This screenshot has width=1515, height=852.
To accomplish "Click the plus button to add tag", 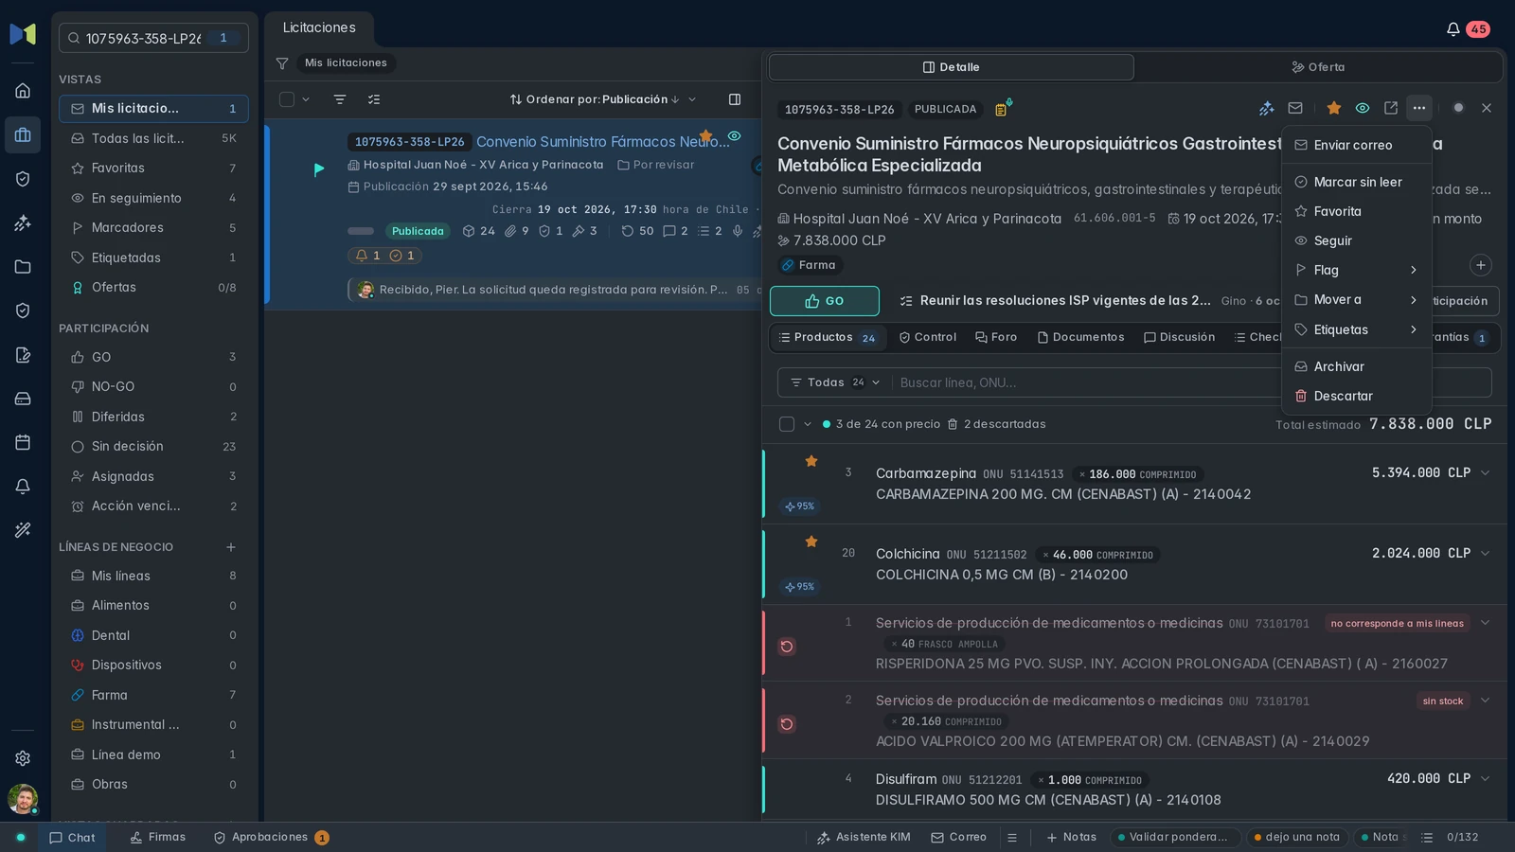I will point(1481,265).
